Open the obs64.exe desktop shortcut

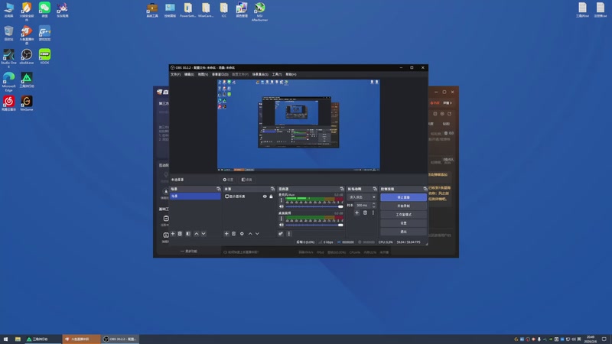coord(27,57)
